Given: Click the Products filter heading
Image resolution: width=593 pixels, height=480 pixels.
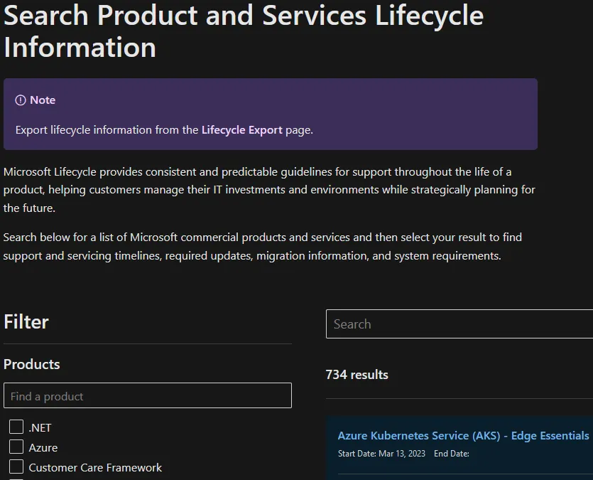Looking at the screenshot, I should pos(32,364).
